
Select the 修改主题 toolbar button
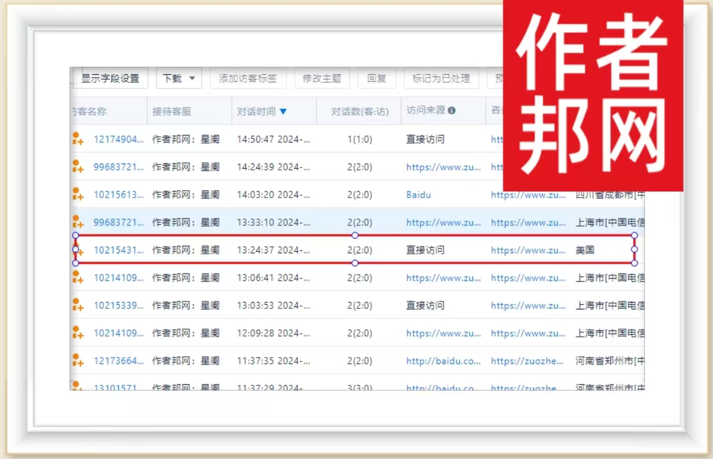[x=322, y=79]
